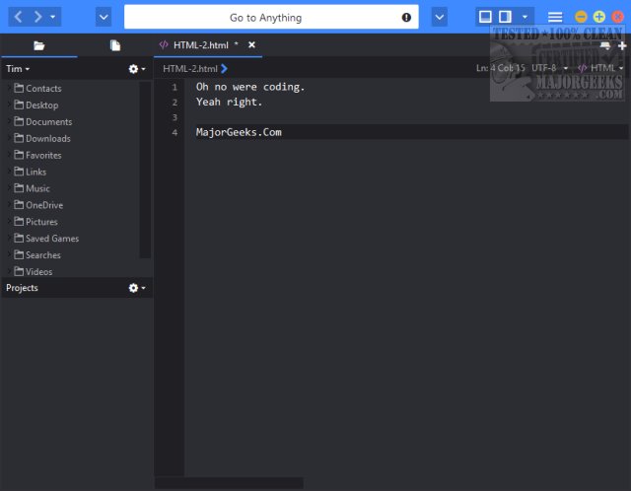Viewport: 631px width, 491px height.
Task: Open the Projects settings gear menu
Action: coord(137,288)
